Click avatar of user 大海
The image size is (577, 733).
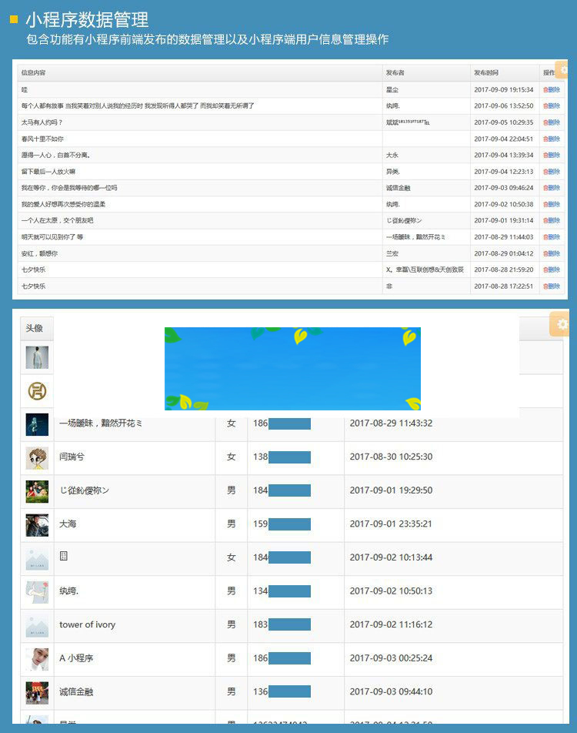(37, 525)
